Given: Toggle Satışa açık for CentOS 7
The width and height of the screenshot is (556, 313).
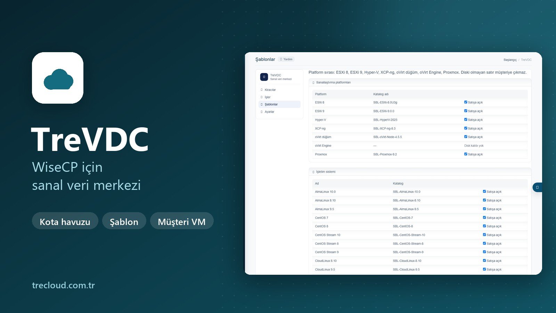Looking at the screenshot, I should point(484,218).
